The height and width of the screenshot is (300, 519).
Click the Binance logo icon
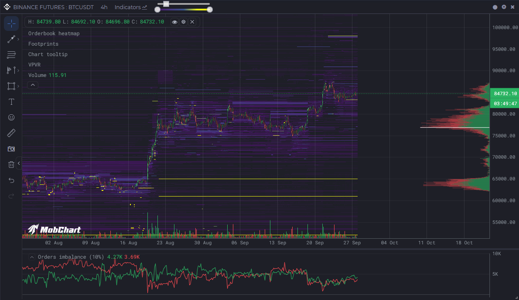tap(7, 7)
